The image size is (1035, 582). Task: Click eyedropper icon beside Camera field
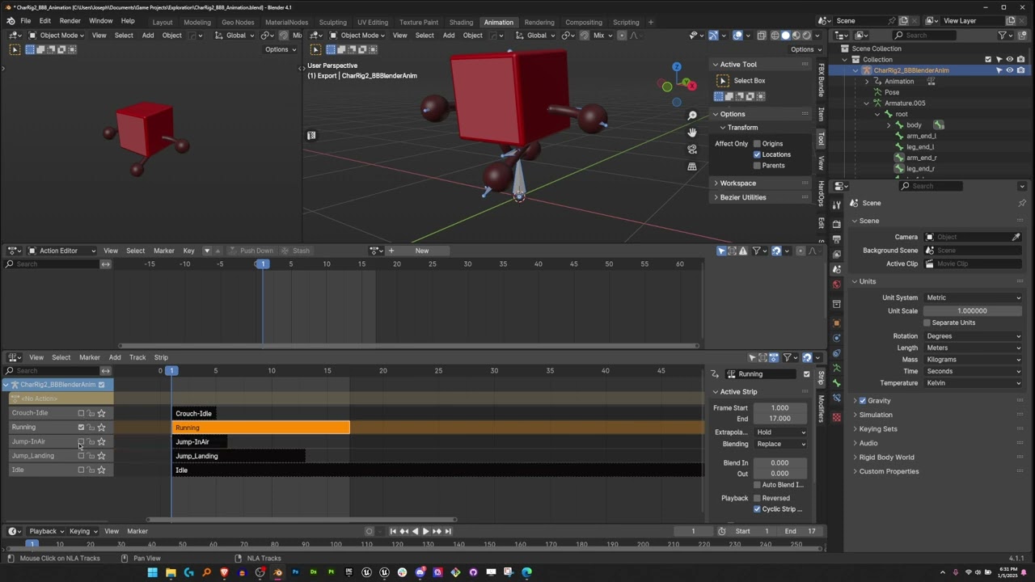1016,237
